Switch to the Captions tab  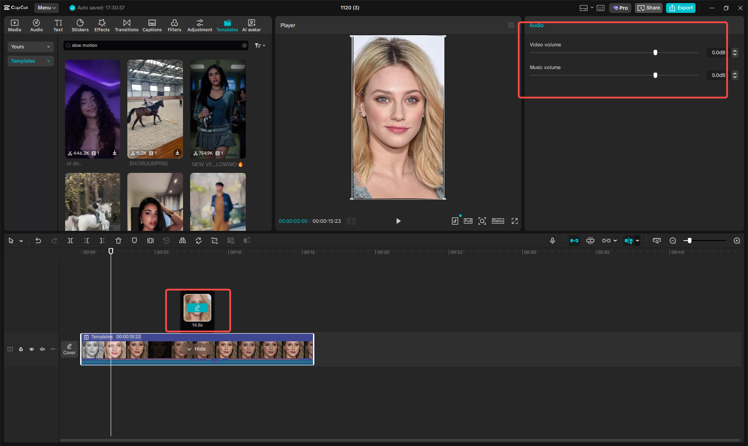click(x=152, y=25)
